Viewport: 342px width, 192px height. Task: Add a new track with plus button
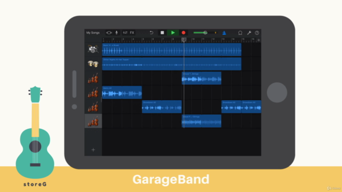pos(93,150)
